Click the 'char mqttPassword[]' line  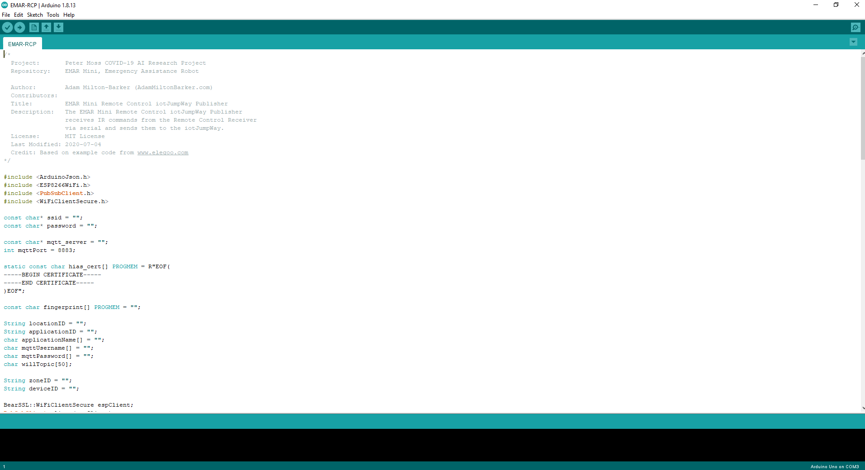pyautogui.click(x=49, y=356)
